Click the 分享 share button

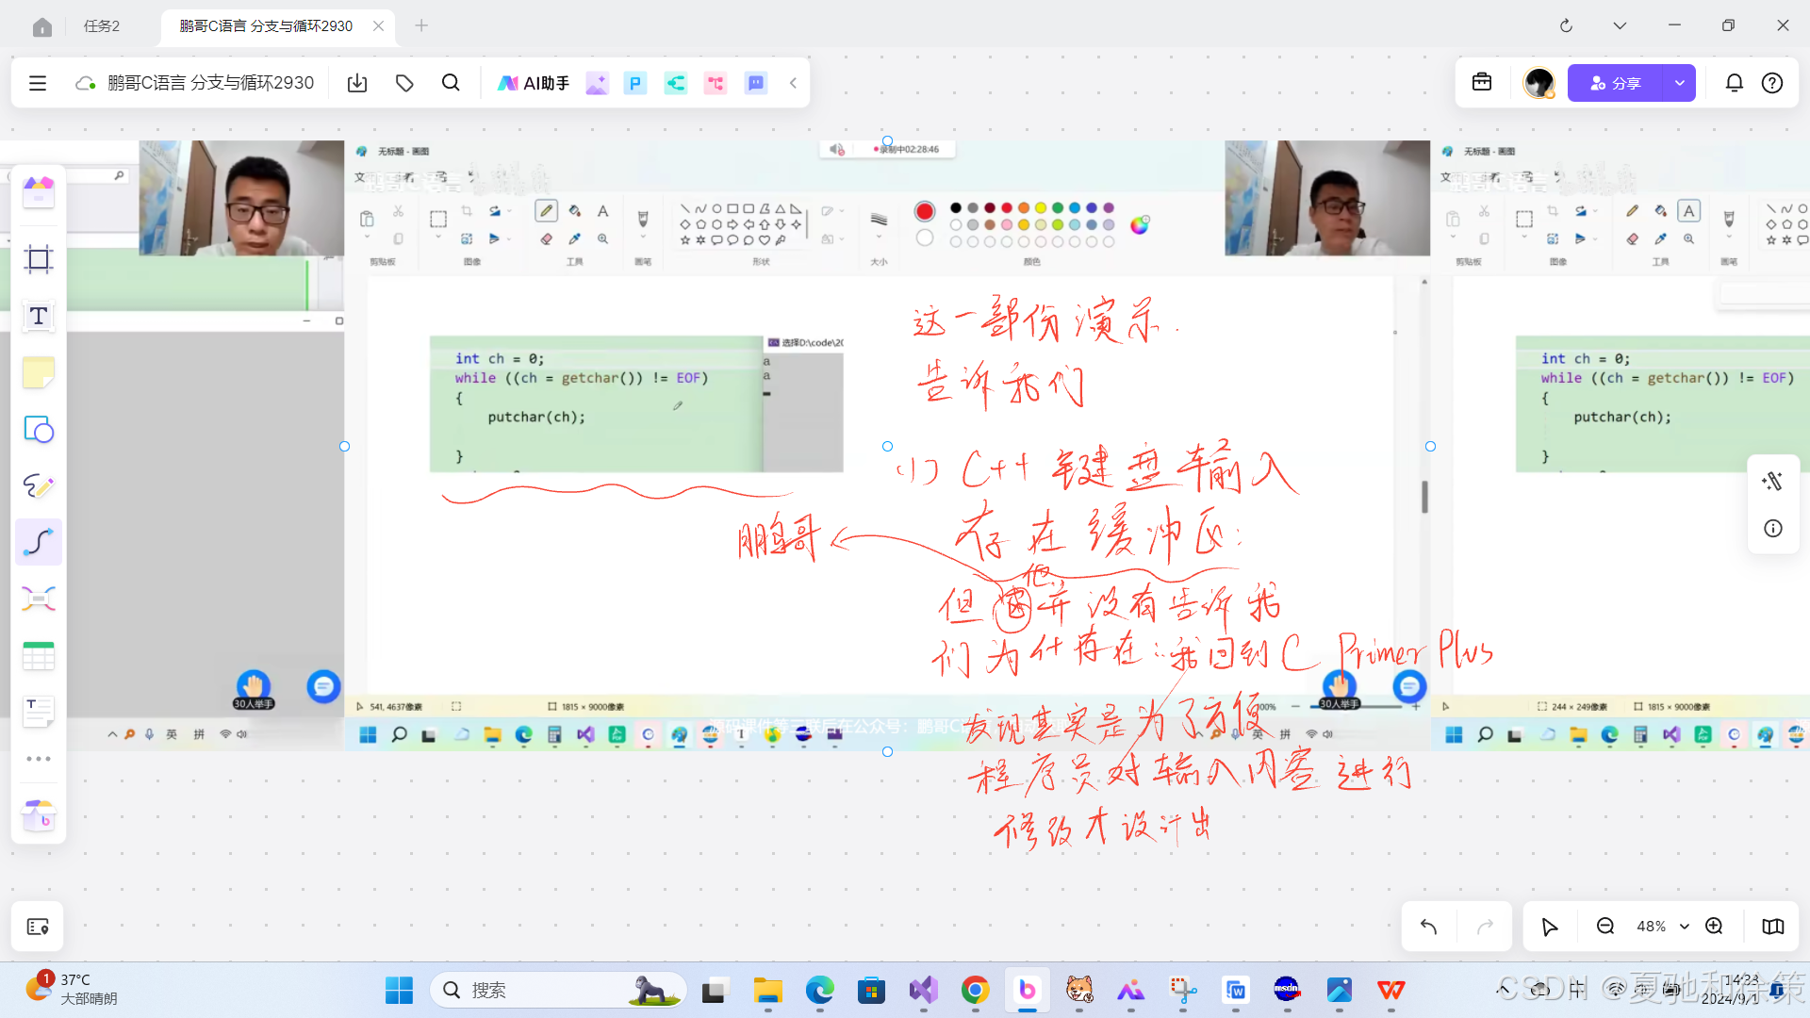(1616, 83)
